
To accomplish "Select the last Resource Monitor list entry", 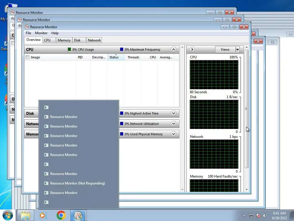I will pos(79,193).
